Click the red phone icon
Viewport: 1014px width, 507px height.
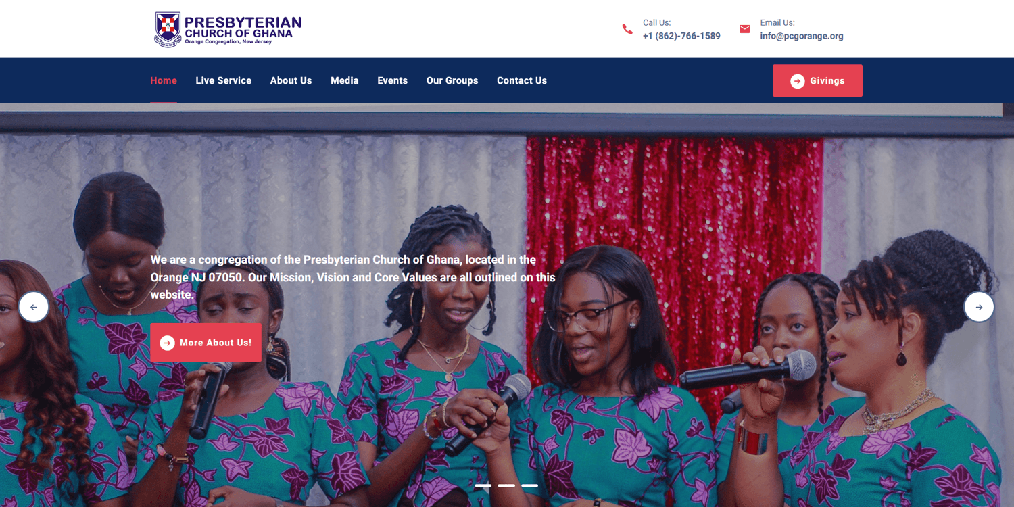click(x=627, y=29)
